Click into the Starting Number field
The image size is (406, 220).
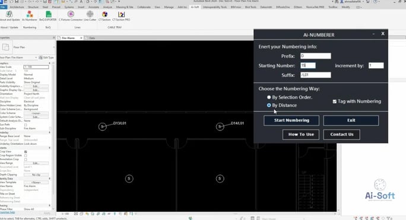click(x=308, y=65)
